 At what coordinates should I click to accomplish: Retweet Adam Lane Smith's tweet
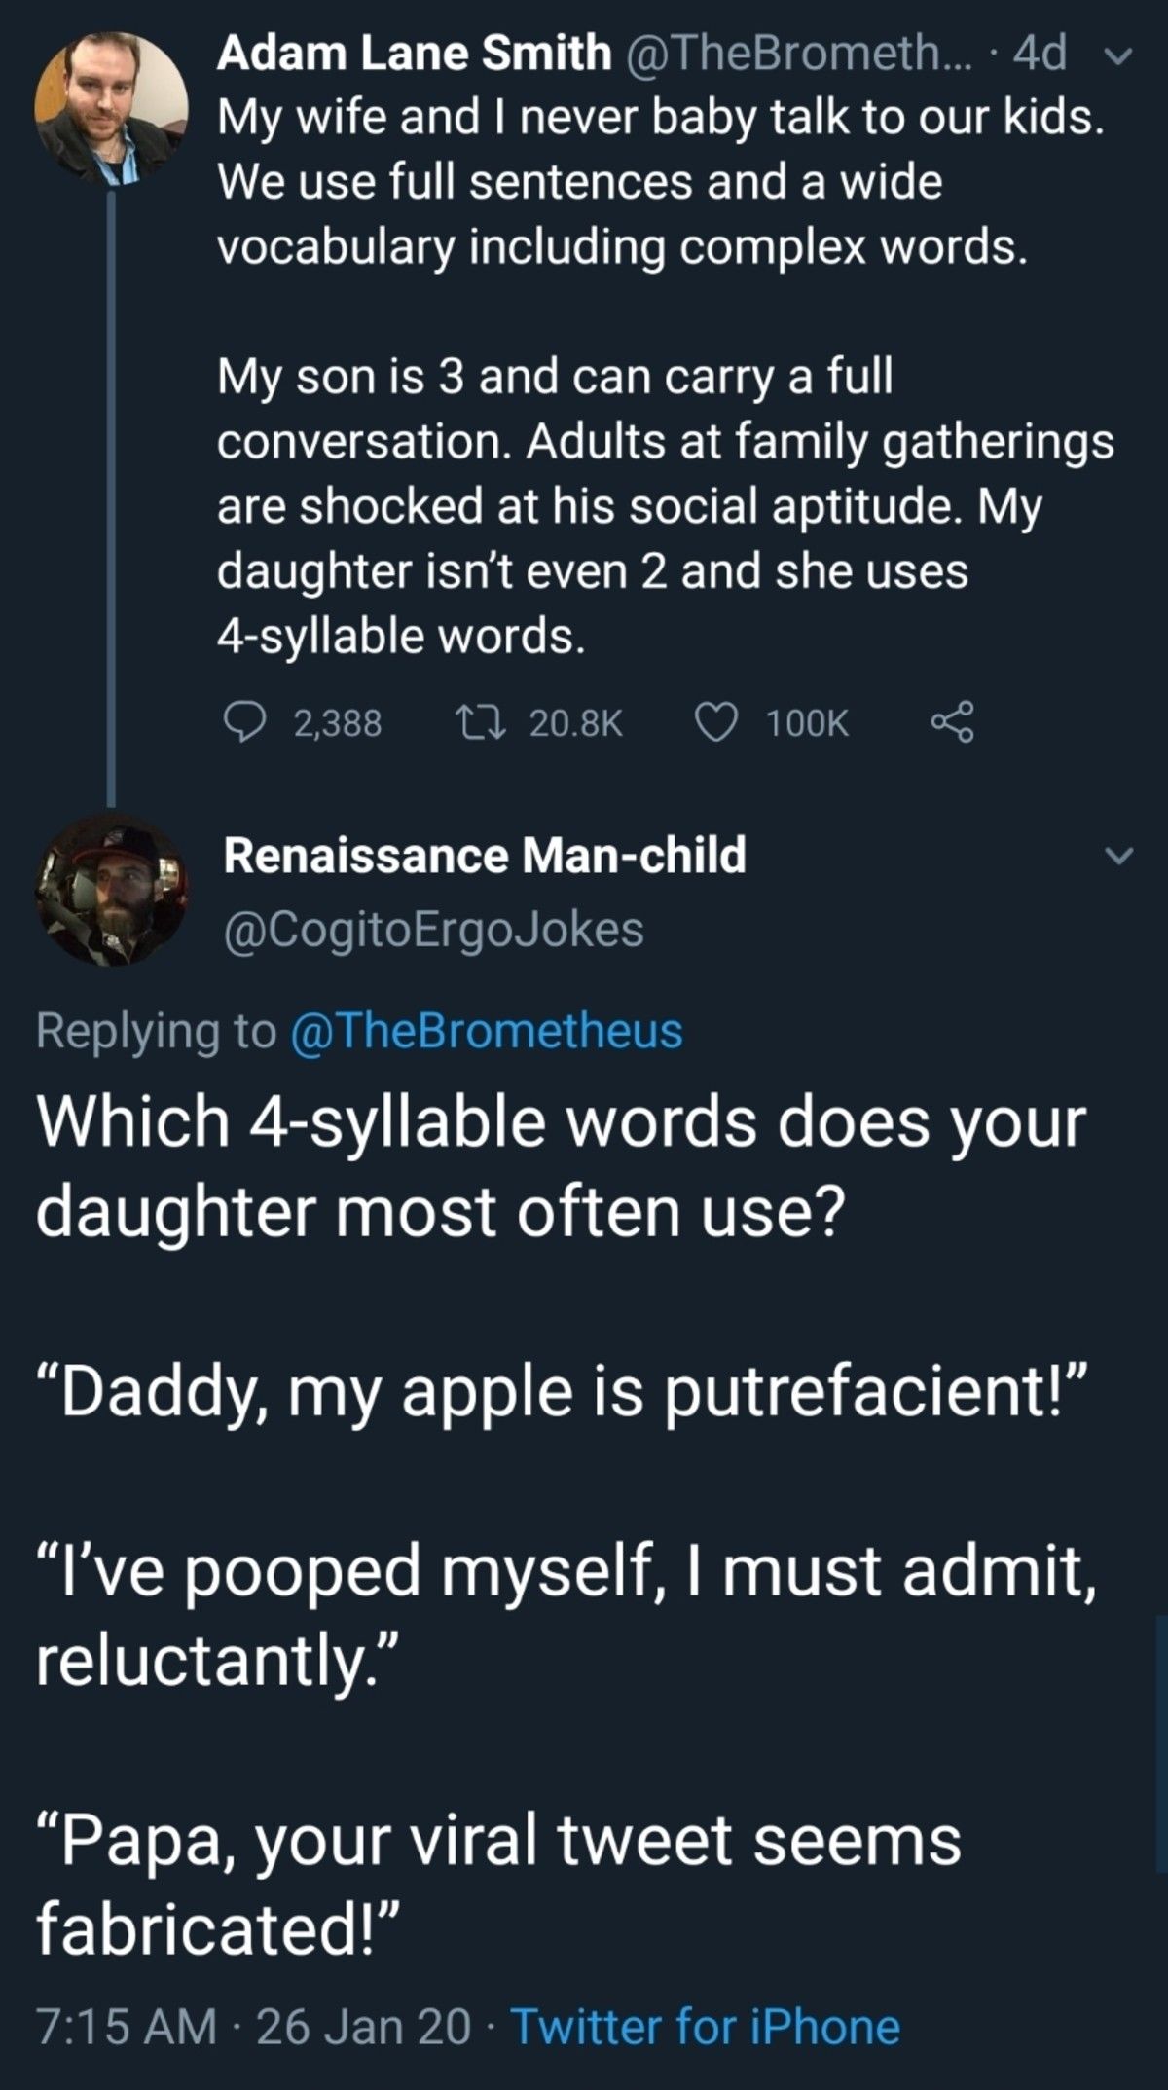click(x=479, y=722)
